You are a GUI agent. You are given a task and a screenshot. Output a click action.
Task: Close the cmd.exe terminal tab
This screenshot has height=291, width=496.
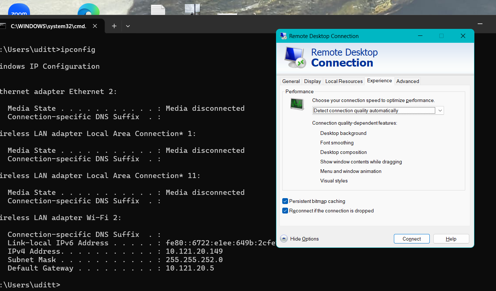[x=95, y=26]
